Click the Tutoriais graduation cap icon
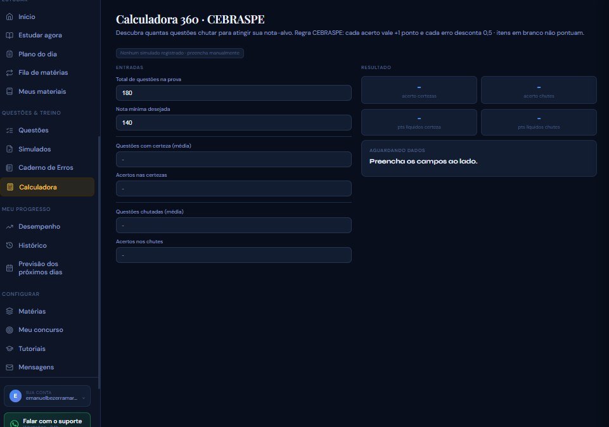 click(x=10, y=348)
